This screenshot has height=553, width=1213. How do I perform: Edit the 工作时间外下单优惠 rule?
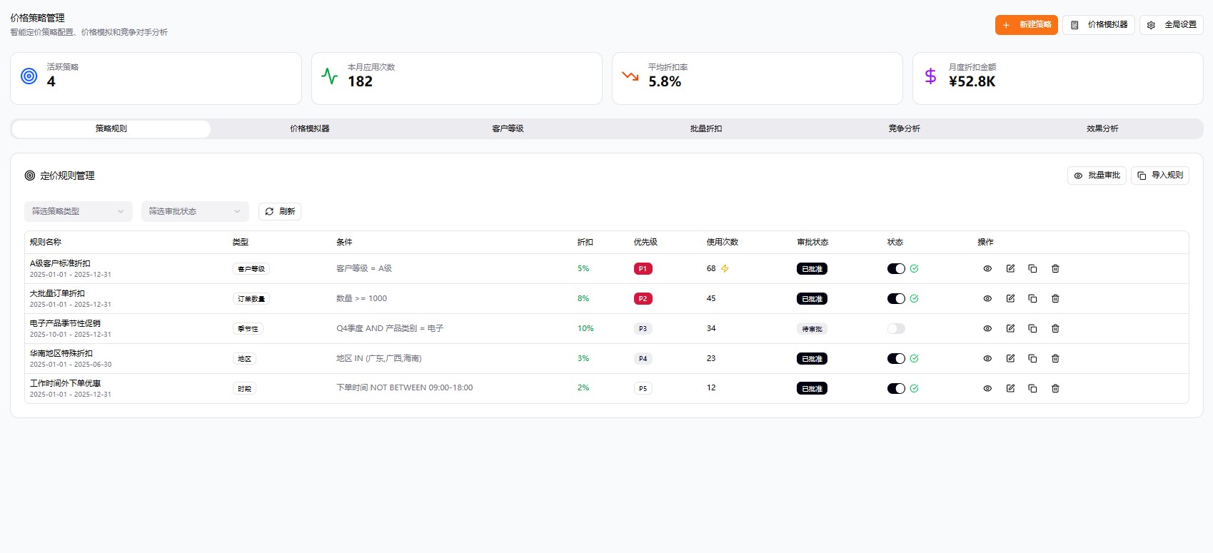[1010, 389]
